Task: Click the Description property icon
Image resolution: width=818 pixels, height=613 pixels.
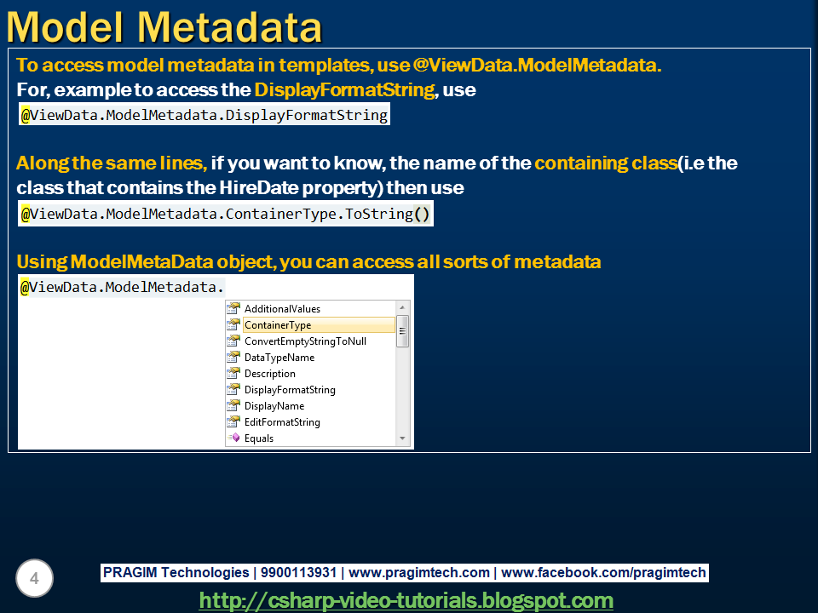Action: pos(233,373)
